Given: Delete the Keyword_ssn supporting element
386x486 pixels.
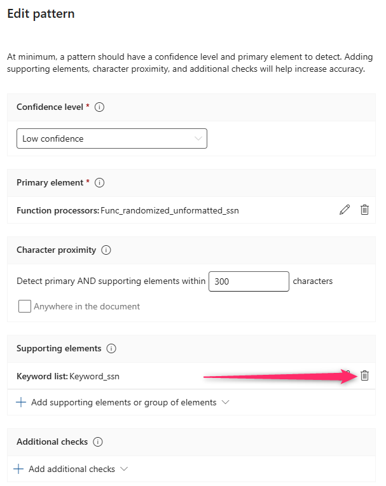Looking at the screenshot, I should coord(364,375).
